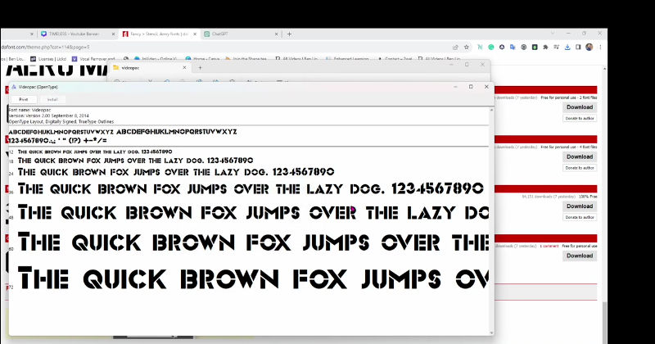Click second Donate to author button
This screenshot has height=344, width=655.
tap(580, 168)
